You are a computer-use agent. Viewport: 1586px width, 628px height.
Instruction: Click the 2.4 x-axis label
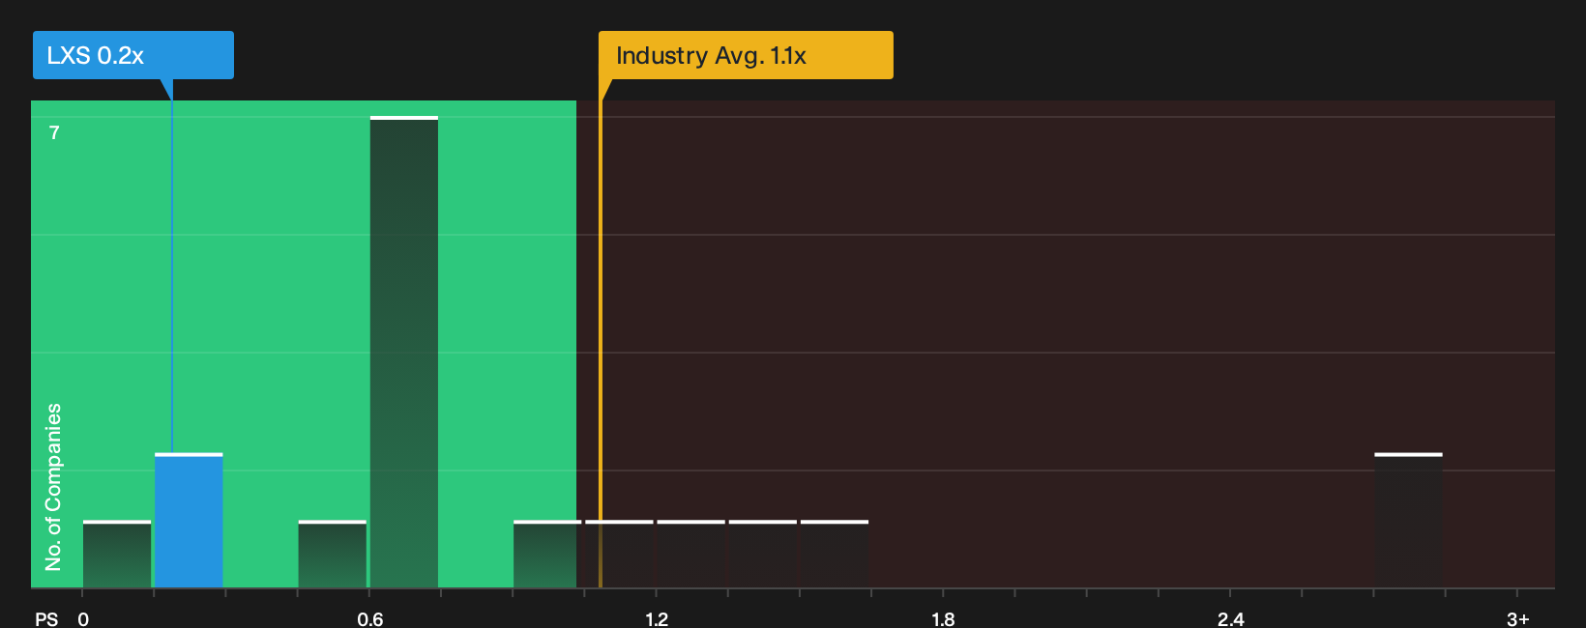[x=1230, y=618]
